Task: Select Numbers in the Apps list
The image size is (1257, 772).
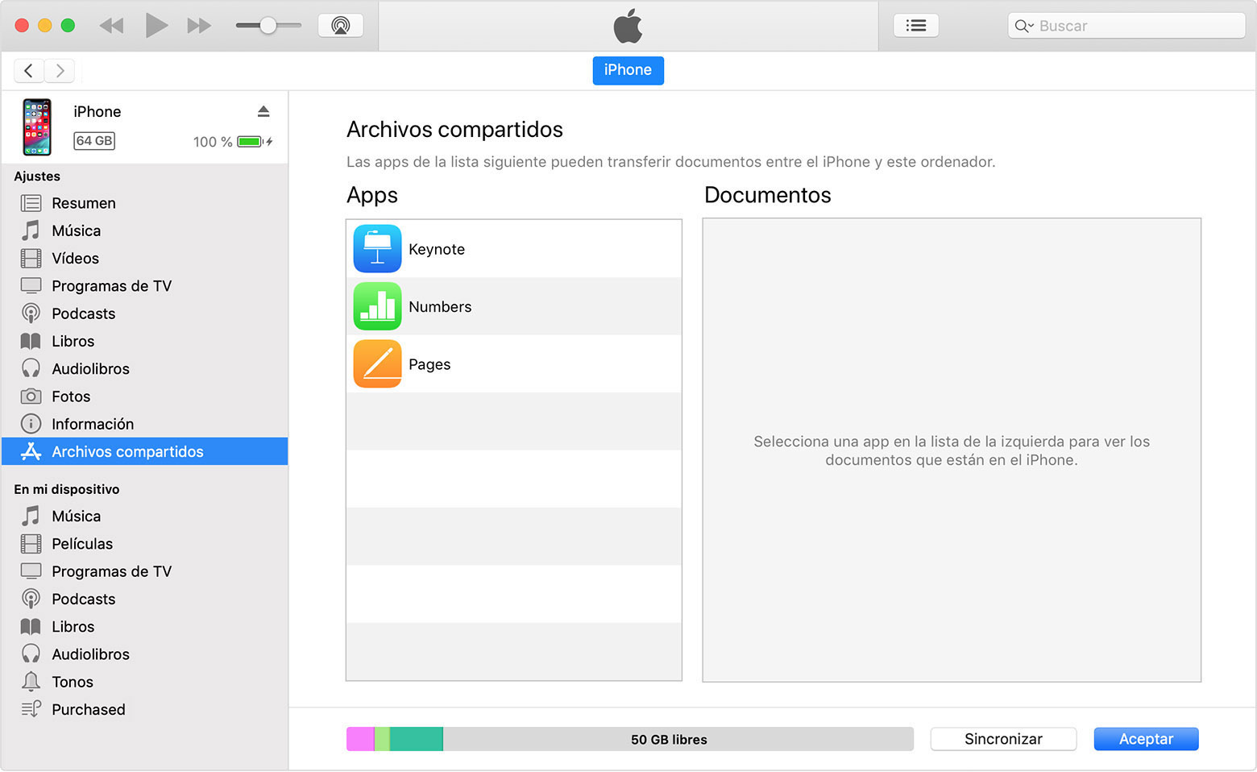Action: (x=514, y=306)
